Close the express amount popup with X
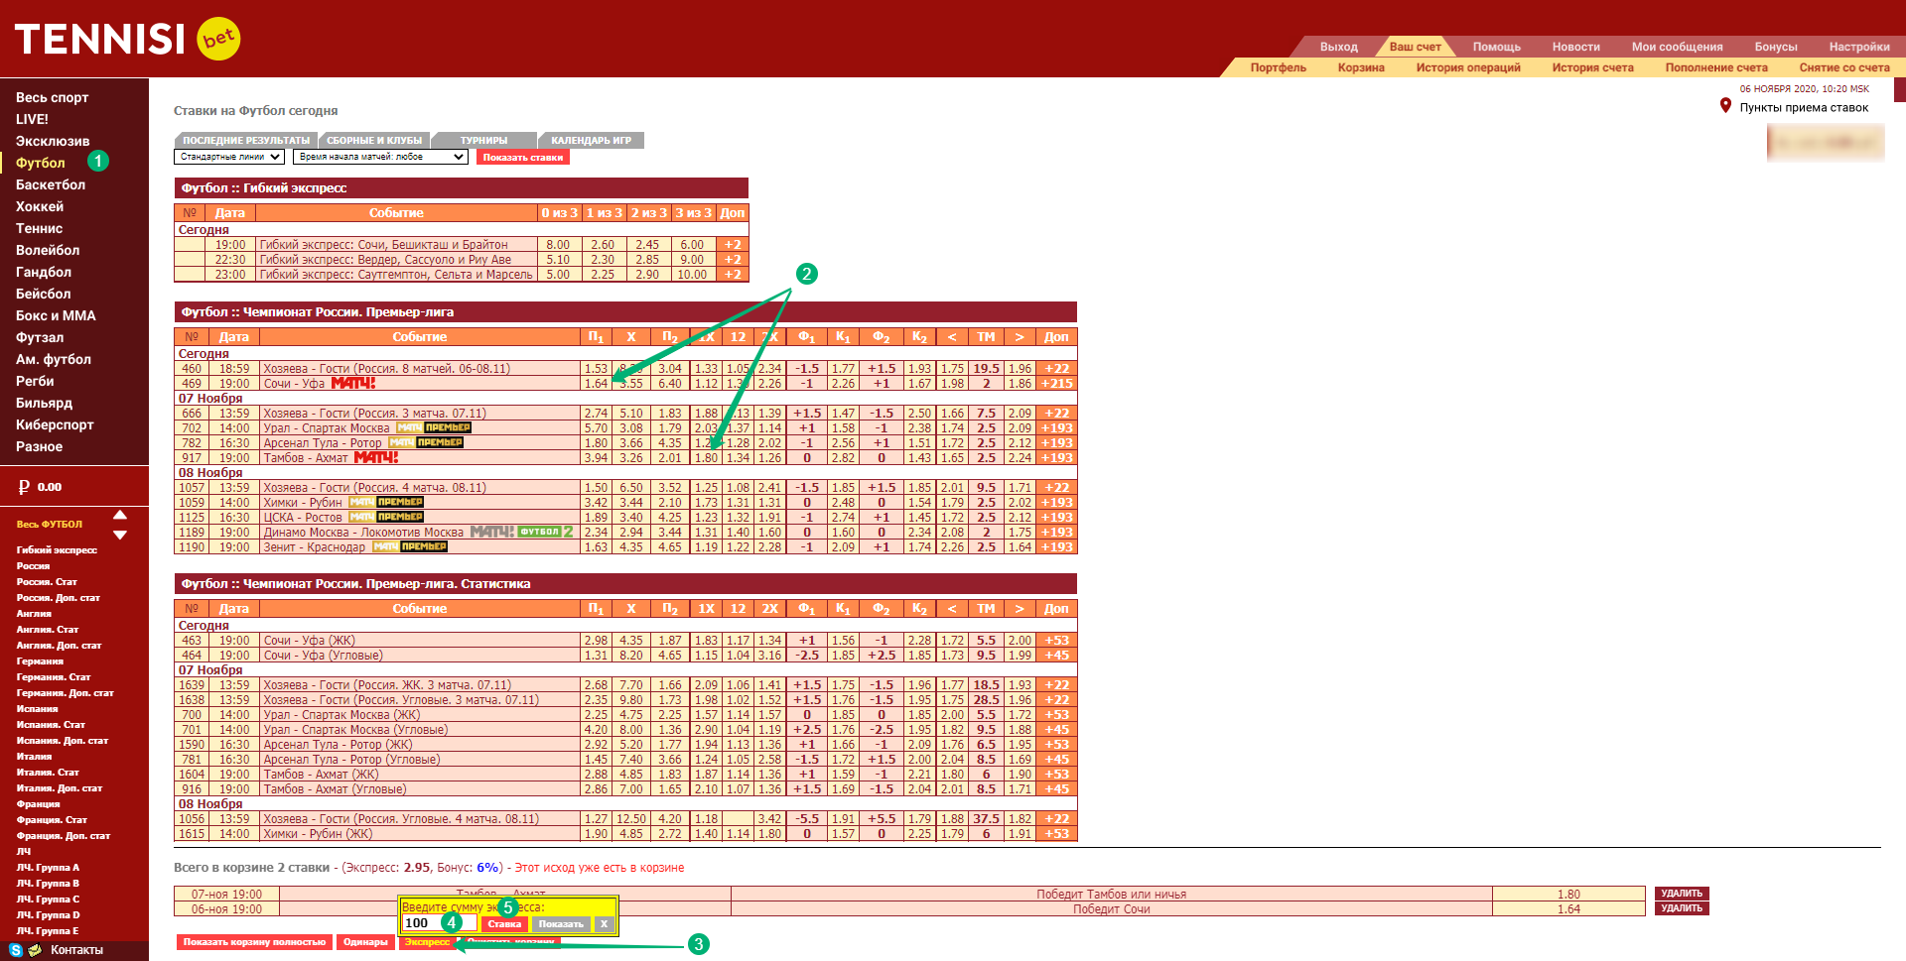The height and width of the screenshot is (961, 1906). click(x=604, y=924)
